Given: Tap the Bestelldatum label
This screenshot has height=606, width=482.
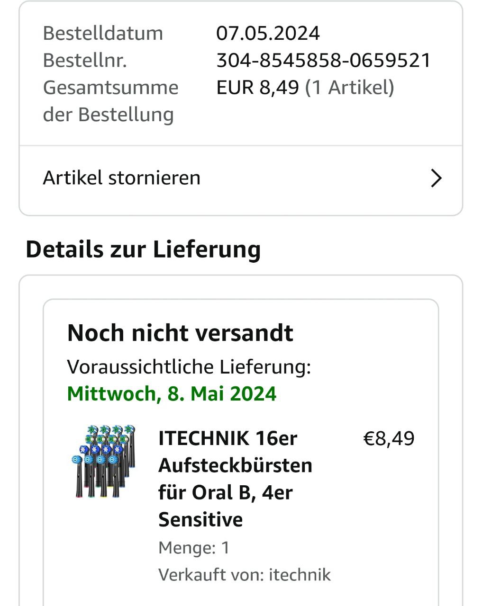Looking at the screenshot, I should point(103,34).
